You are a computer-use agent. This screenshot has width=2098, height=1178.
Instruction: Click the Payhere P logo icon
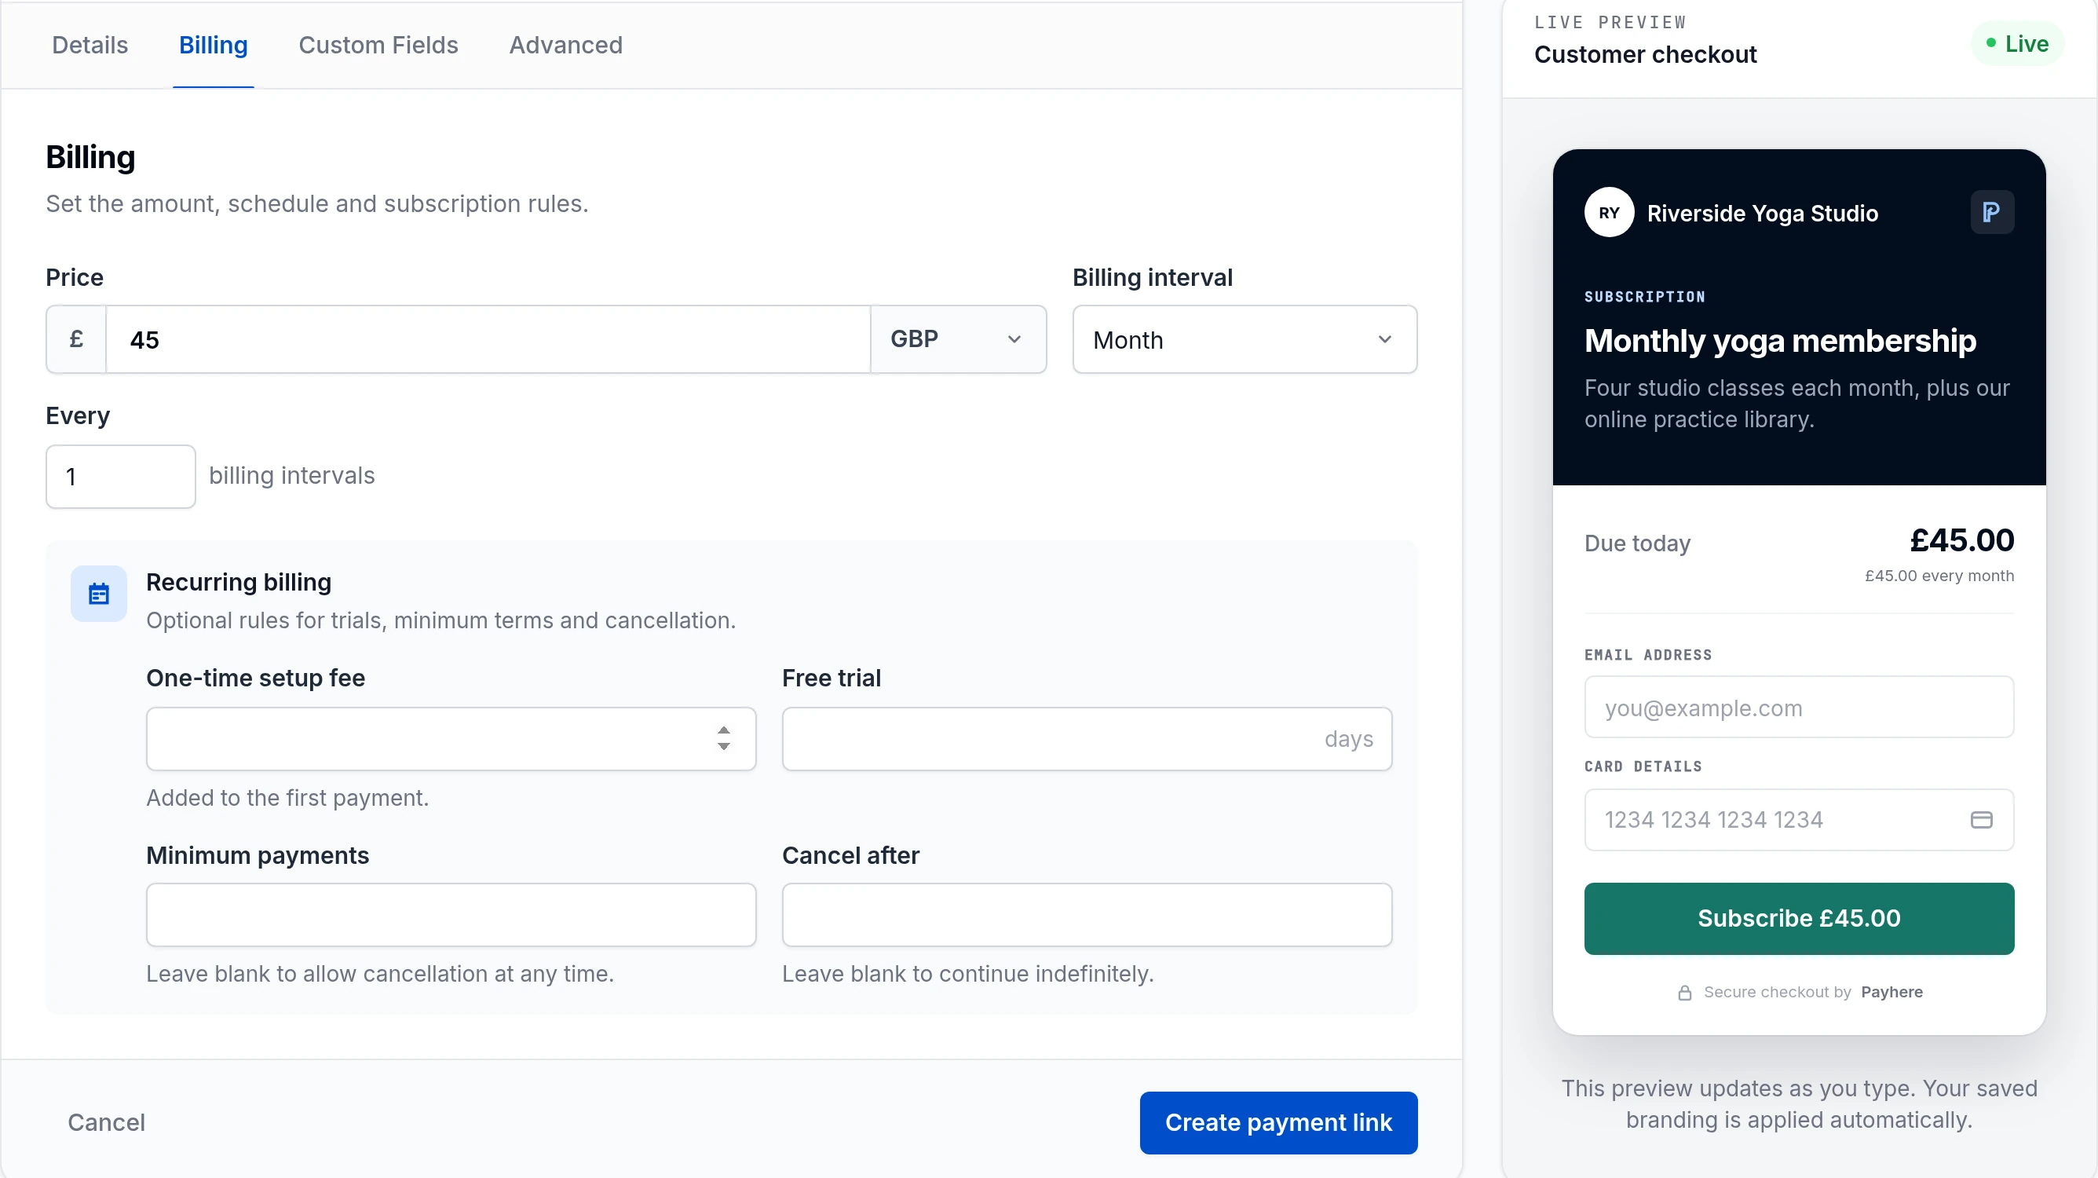coord(1992,213)
